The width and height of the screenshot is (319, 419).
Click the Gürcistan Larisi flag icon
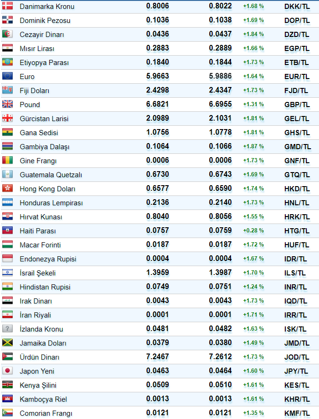pyautogui.click(x=7, y=118)
